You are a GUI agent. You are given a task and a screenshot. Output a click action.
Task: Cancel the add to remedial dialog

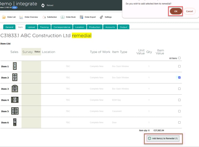(x=189, y=11)
